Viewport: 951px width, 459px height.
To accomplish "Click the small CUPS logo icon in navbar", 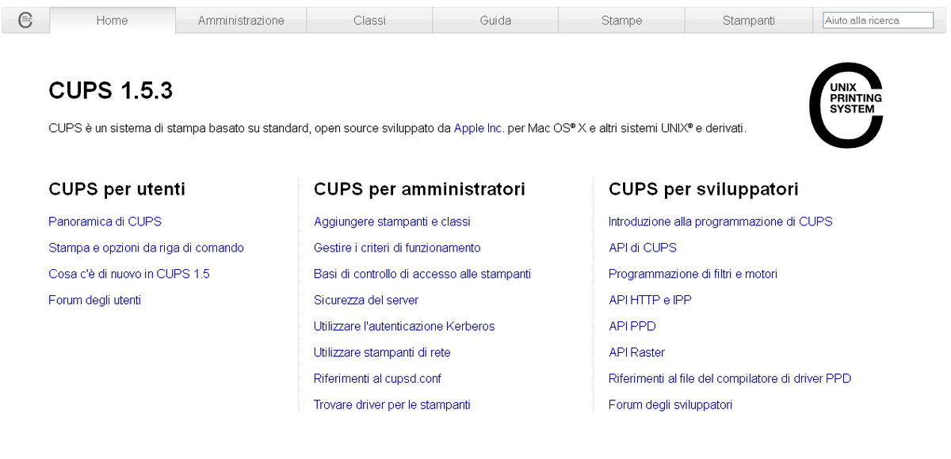I will (x=25, y=21).
